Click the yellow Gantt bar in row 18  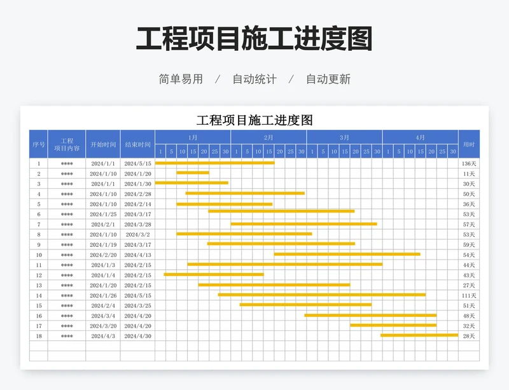point(419,335)
